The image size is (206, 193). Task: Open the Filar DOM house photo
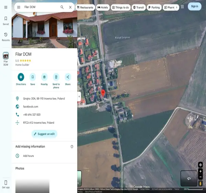tap(44, 30)
